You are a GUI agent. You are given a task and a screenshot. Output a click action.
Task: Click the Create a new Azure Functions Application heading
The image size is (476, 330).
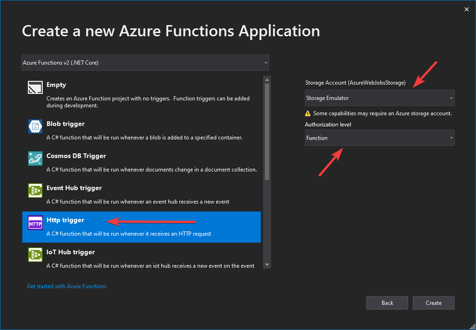click(171, 31)
